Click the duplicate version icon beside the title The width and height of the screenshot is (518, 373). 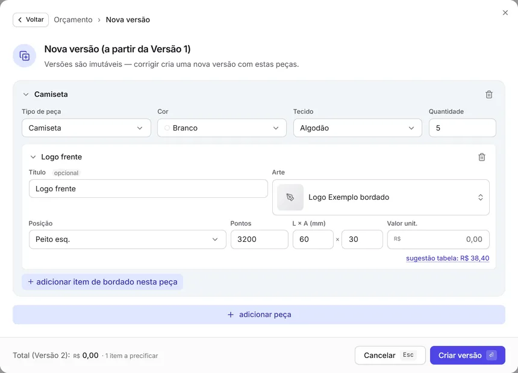tap(25, 56)
